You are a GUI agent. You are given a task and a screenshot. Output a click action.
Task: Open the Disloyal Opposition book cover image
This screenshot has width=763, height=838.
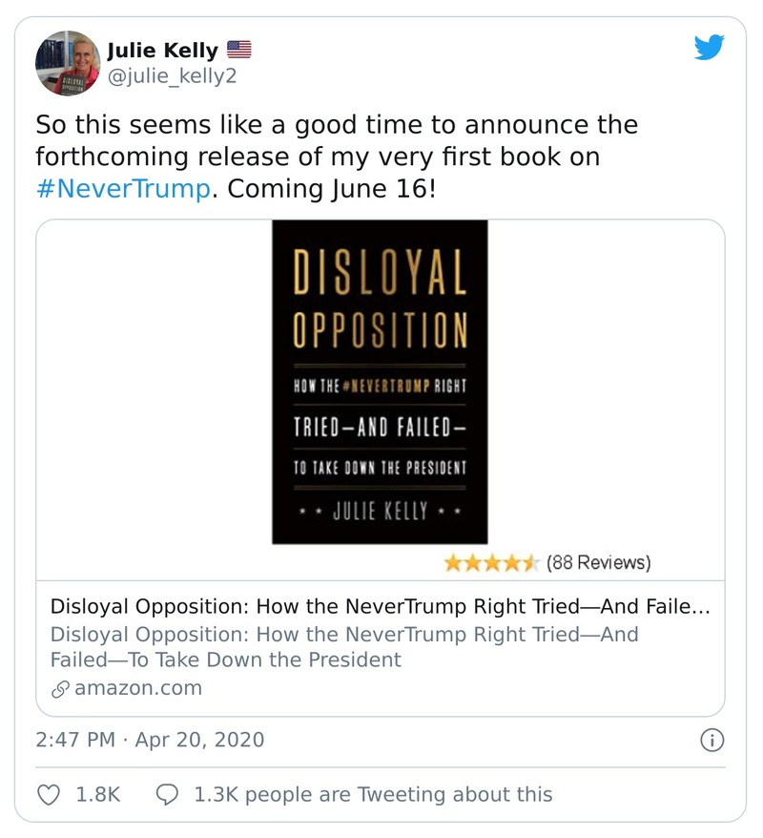[x=380, y=382]
